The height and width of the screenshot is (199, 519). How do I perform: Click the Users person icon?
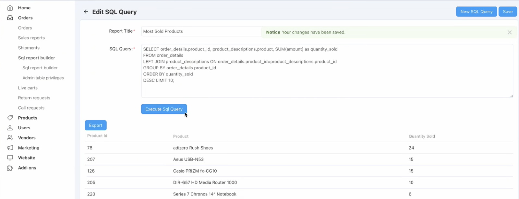click(x=10, y=128)
